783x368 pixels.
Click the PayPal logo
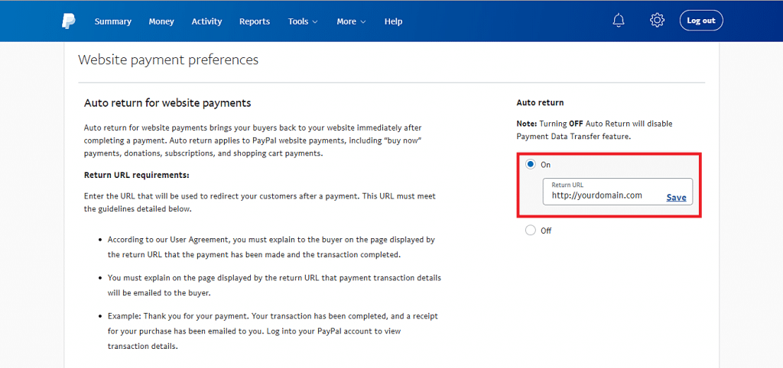[x=69, y=21]
